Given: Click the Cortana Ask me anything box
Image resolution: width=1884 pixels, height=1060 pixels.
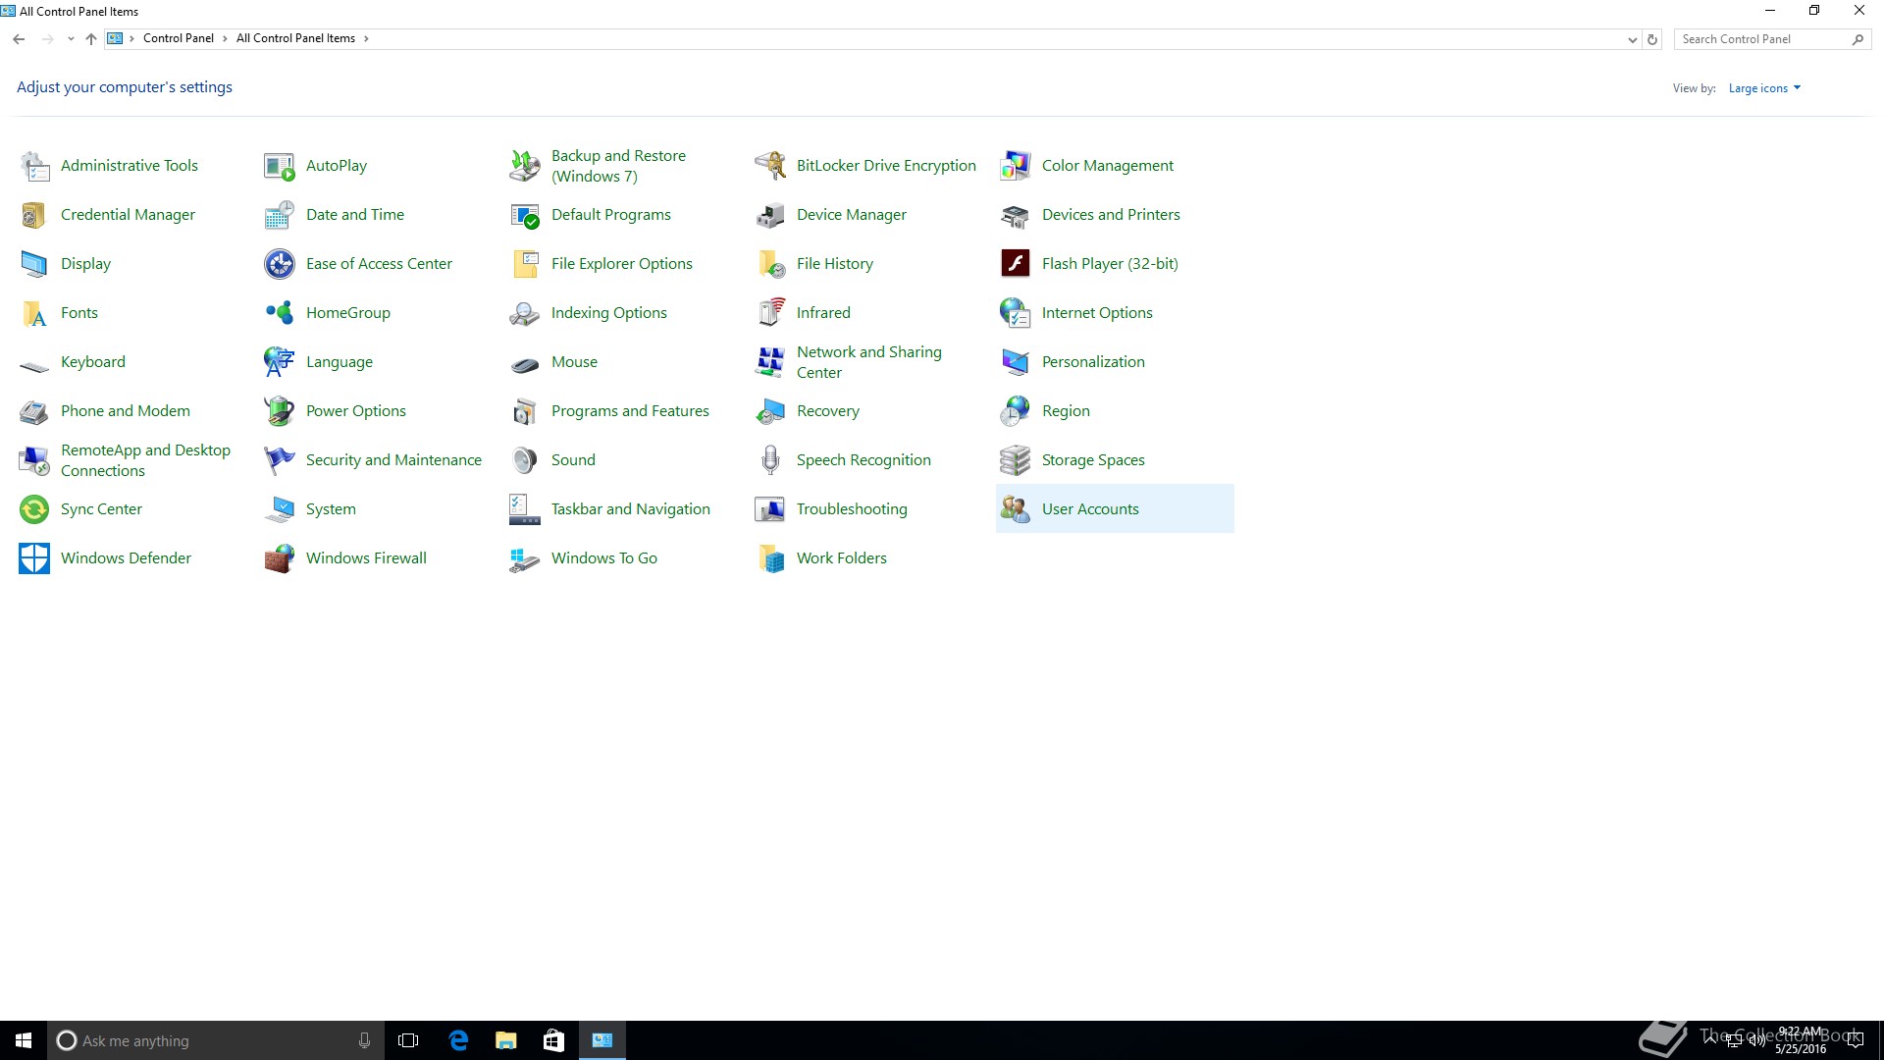Looking at the screenshot, I should (216, 1040).
